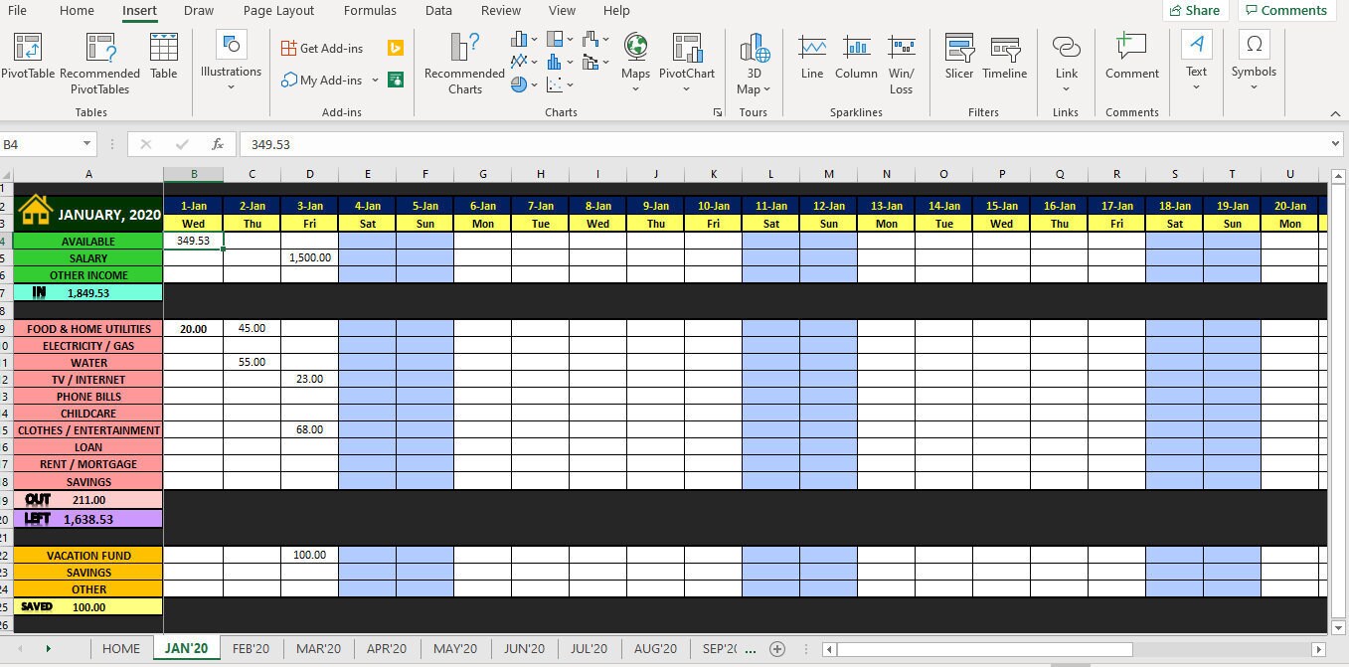This screenshot has width=1349, height=667.
Task: Insert a Timeline filter
Action: pos(1004,60)
